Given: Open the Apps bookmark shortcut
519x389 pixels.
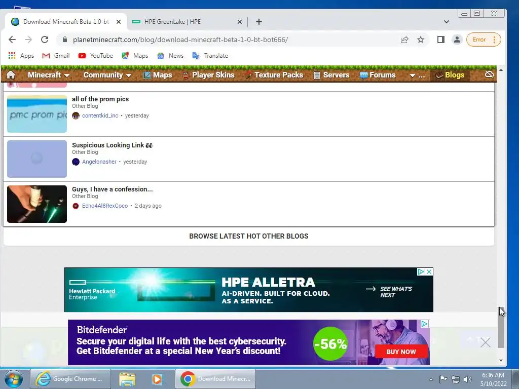Looking at the screenshot, I should pos(21,56).
